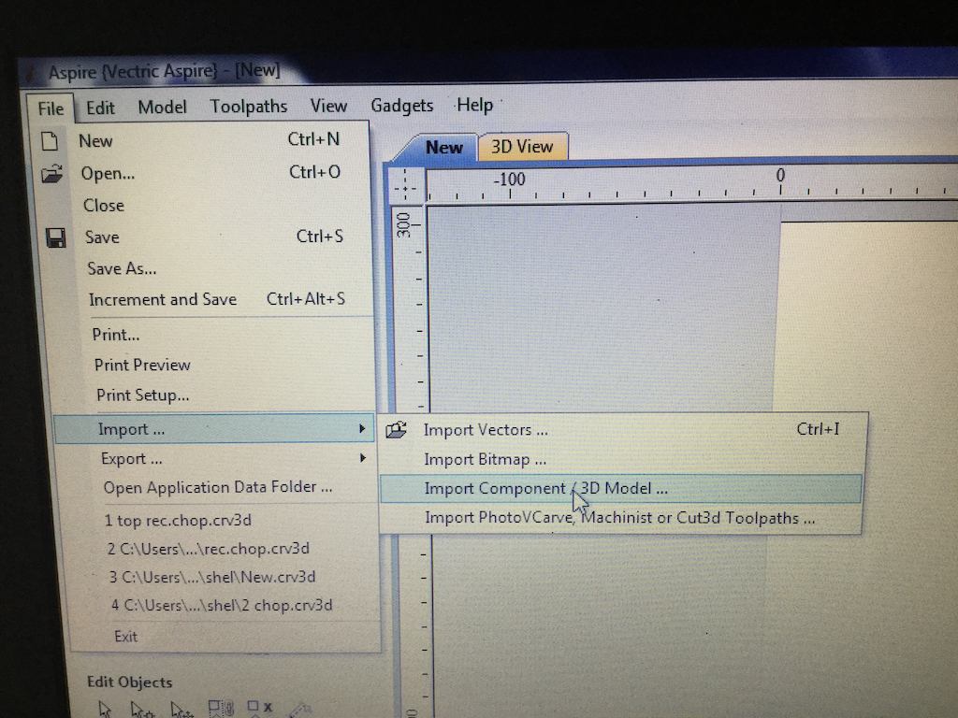Expand the Export submenu arrow
The height and width of the screenshot is (718, 958).
pos(363,458)
